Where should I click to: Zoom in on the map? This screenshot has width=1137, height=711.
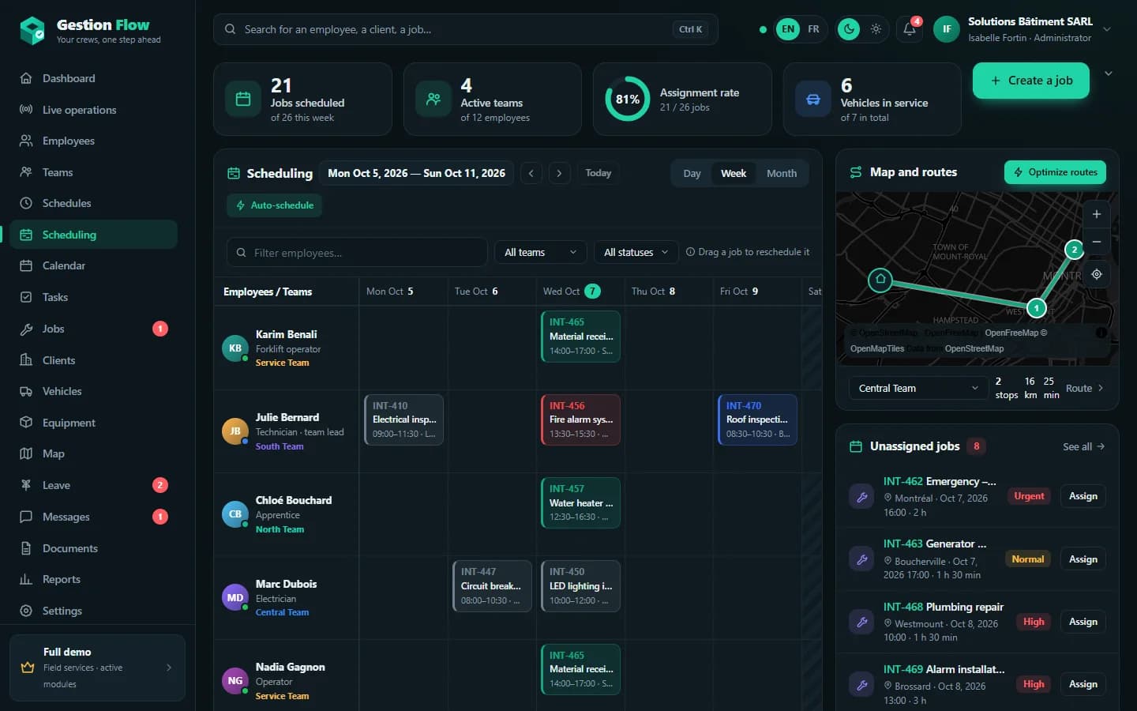coord(1096,214)
